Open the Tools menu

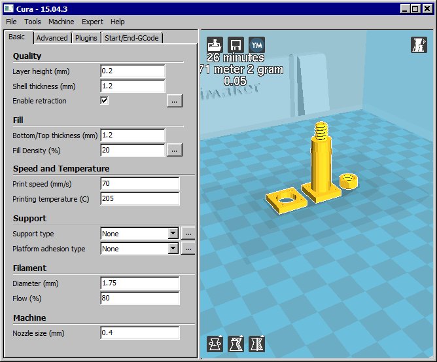[x=32, y=22]
